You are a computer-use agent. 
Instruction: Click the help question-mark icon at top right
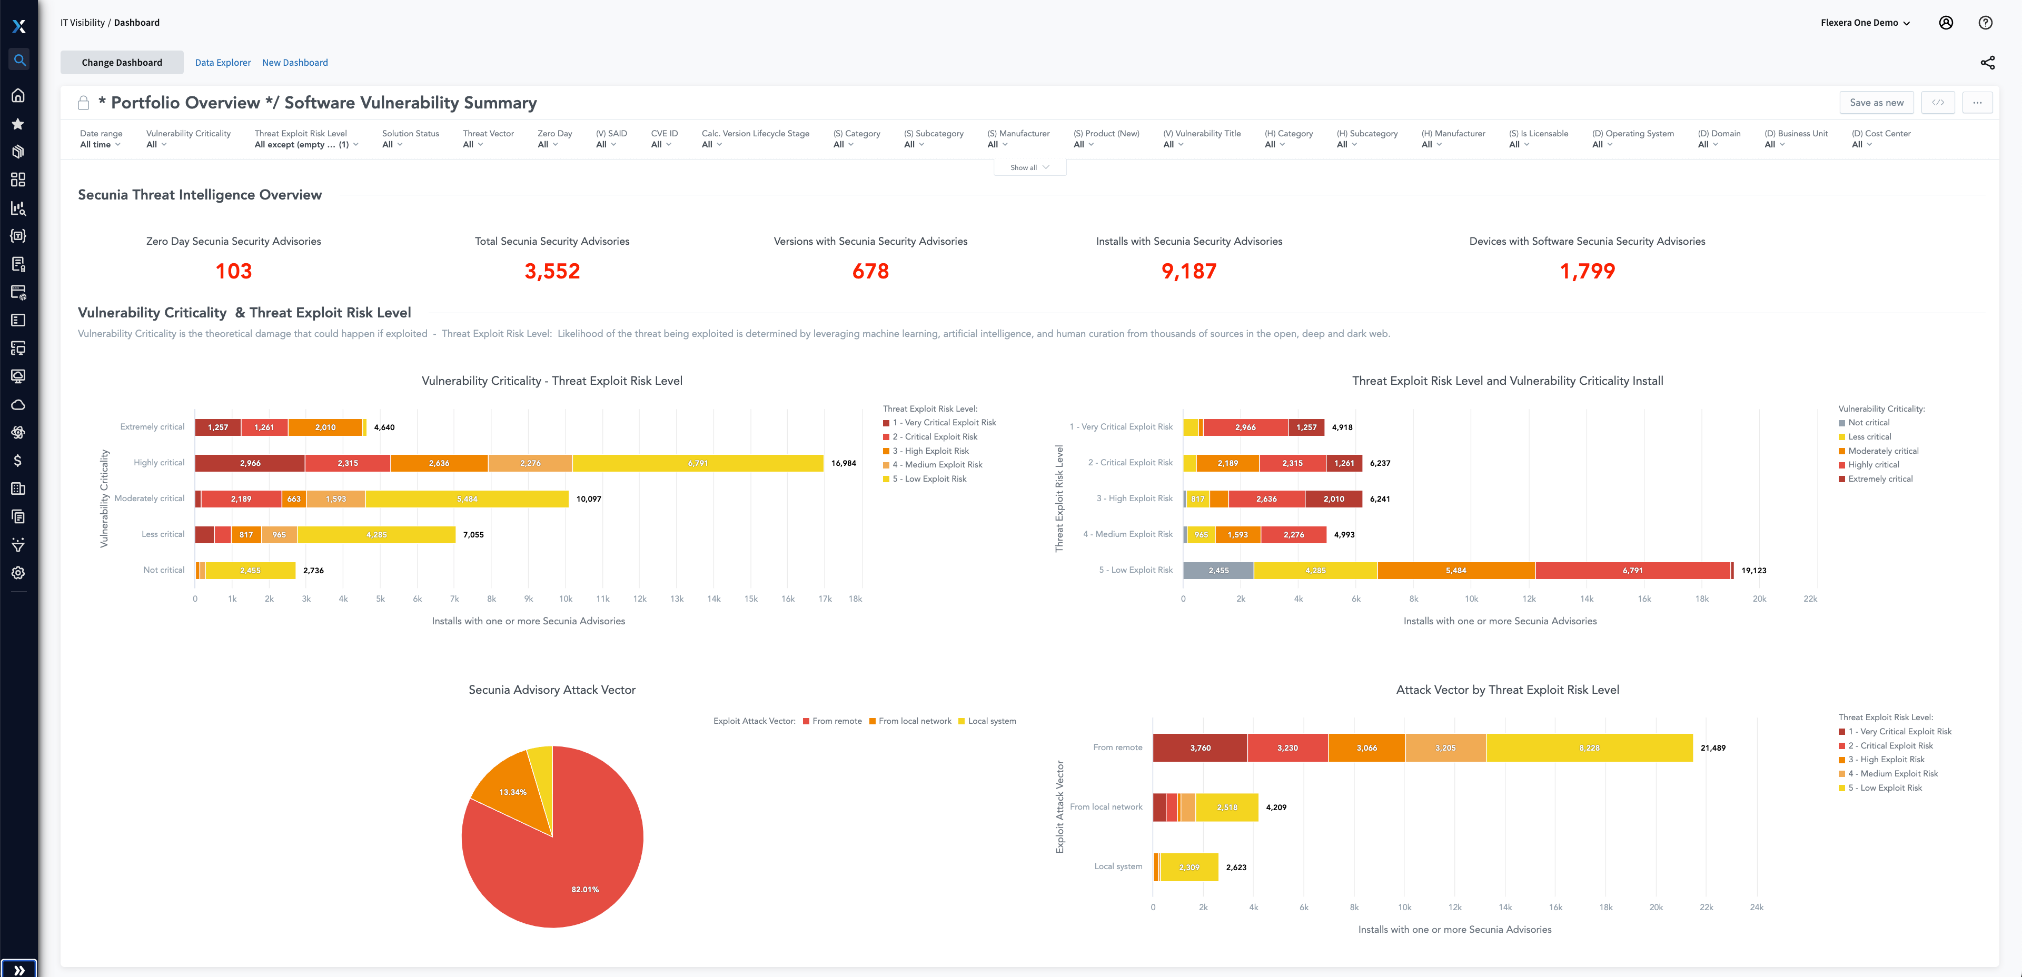[x=1985, y=22]
